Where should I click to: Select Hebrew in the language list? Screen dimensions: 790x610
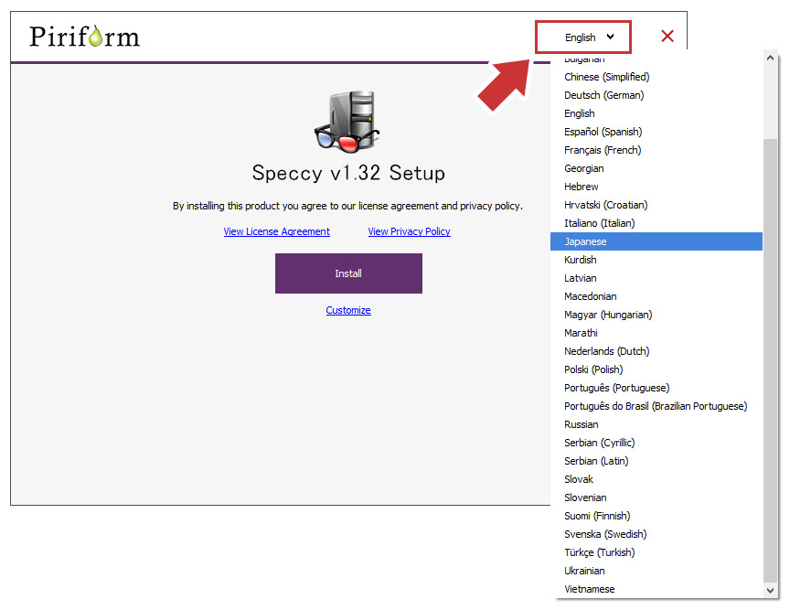coord(657,187)
